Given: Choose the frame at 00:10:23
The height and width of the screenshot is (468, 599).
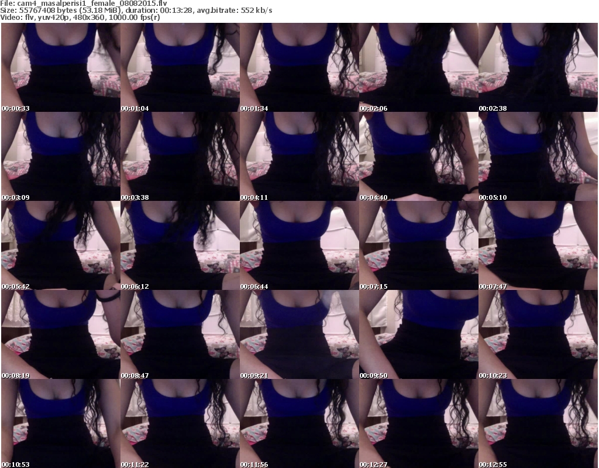Looking at the screenshot, I should point(538,334).
